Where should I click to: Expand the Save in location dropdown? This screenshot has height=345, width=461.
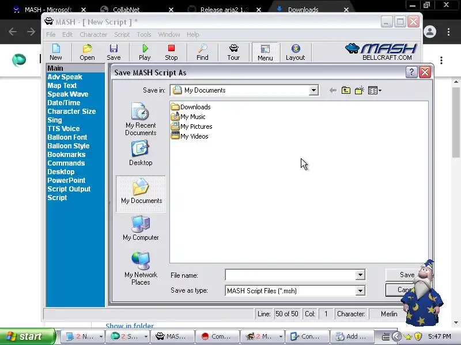click(313, 90)
